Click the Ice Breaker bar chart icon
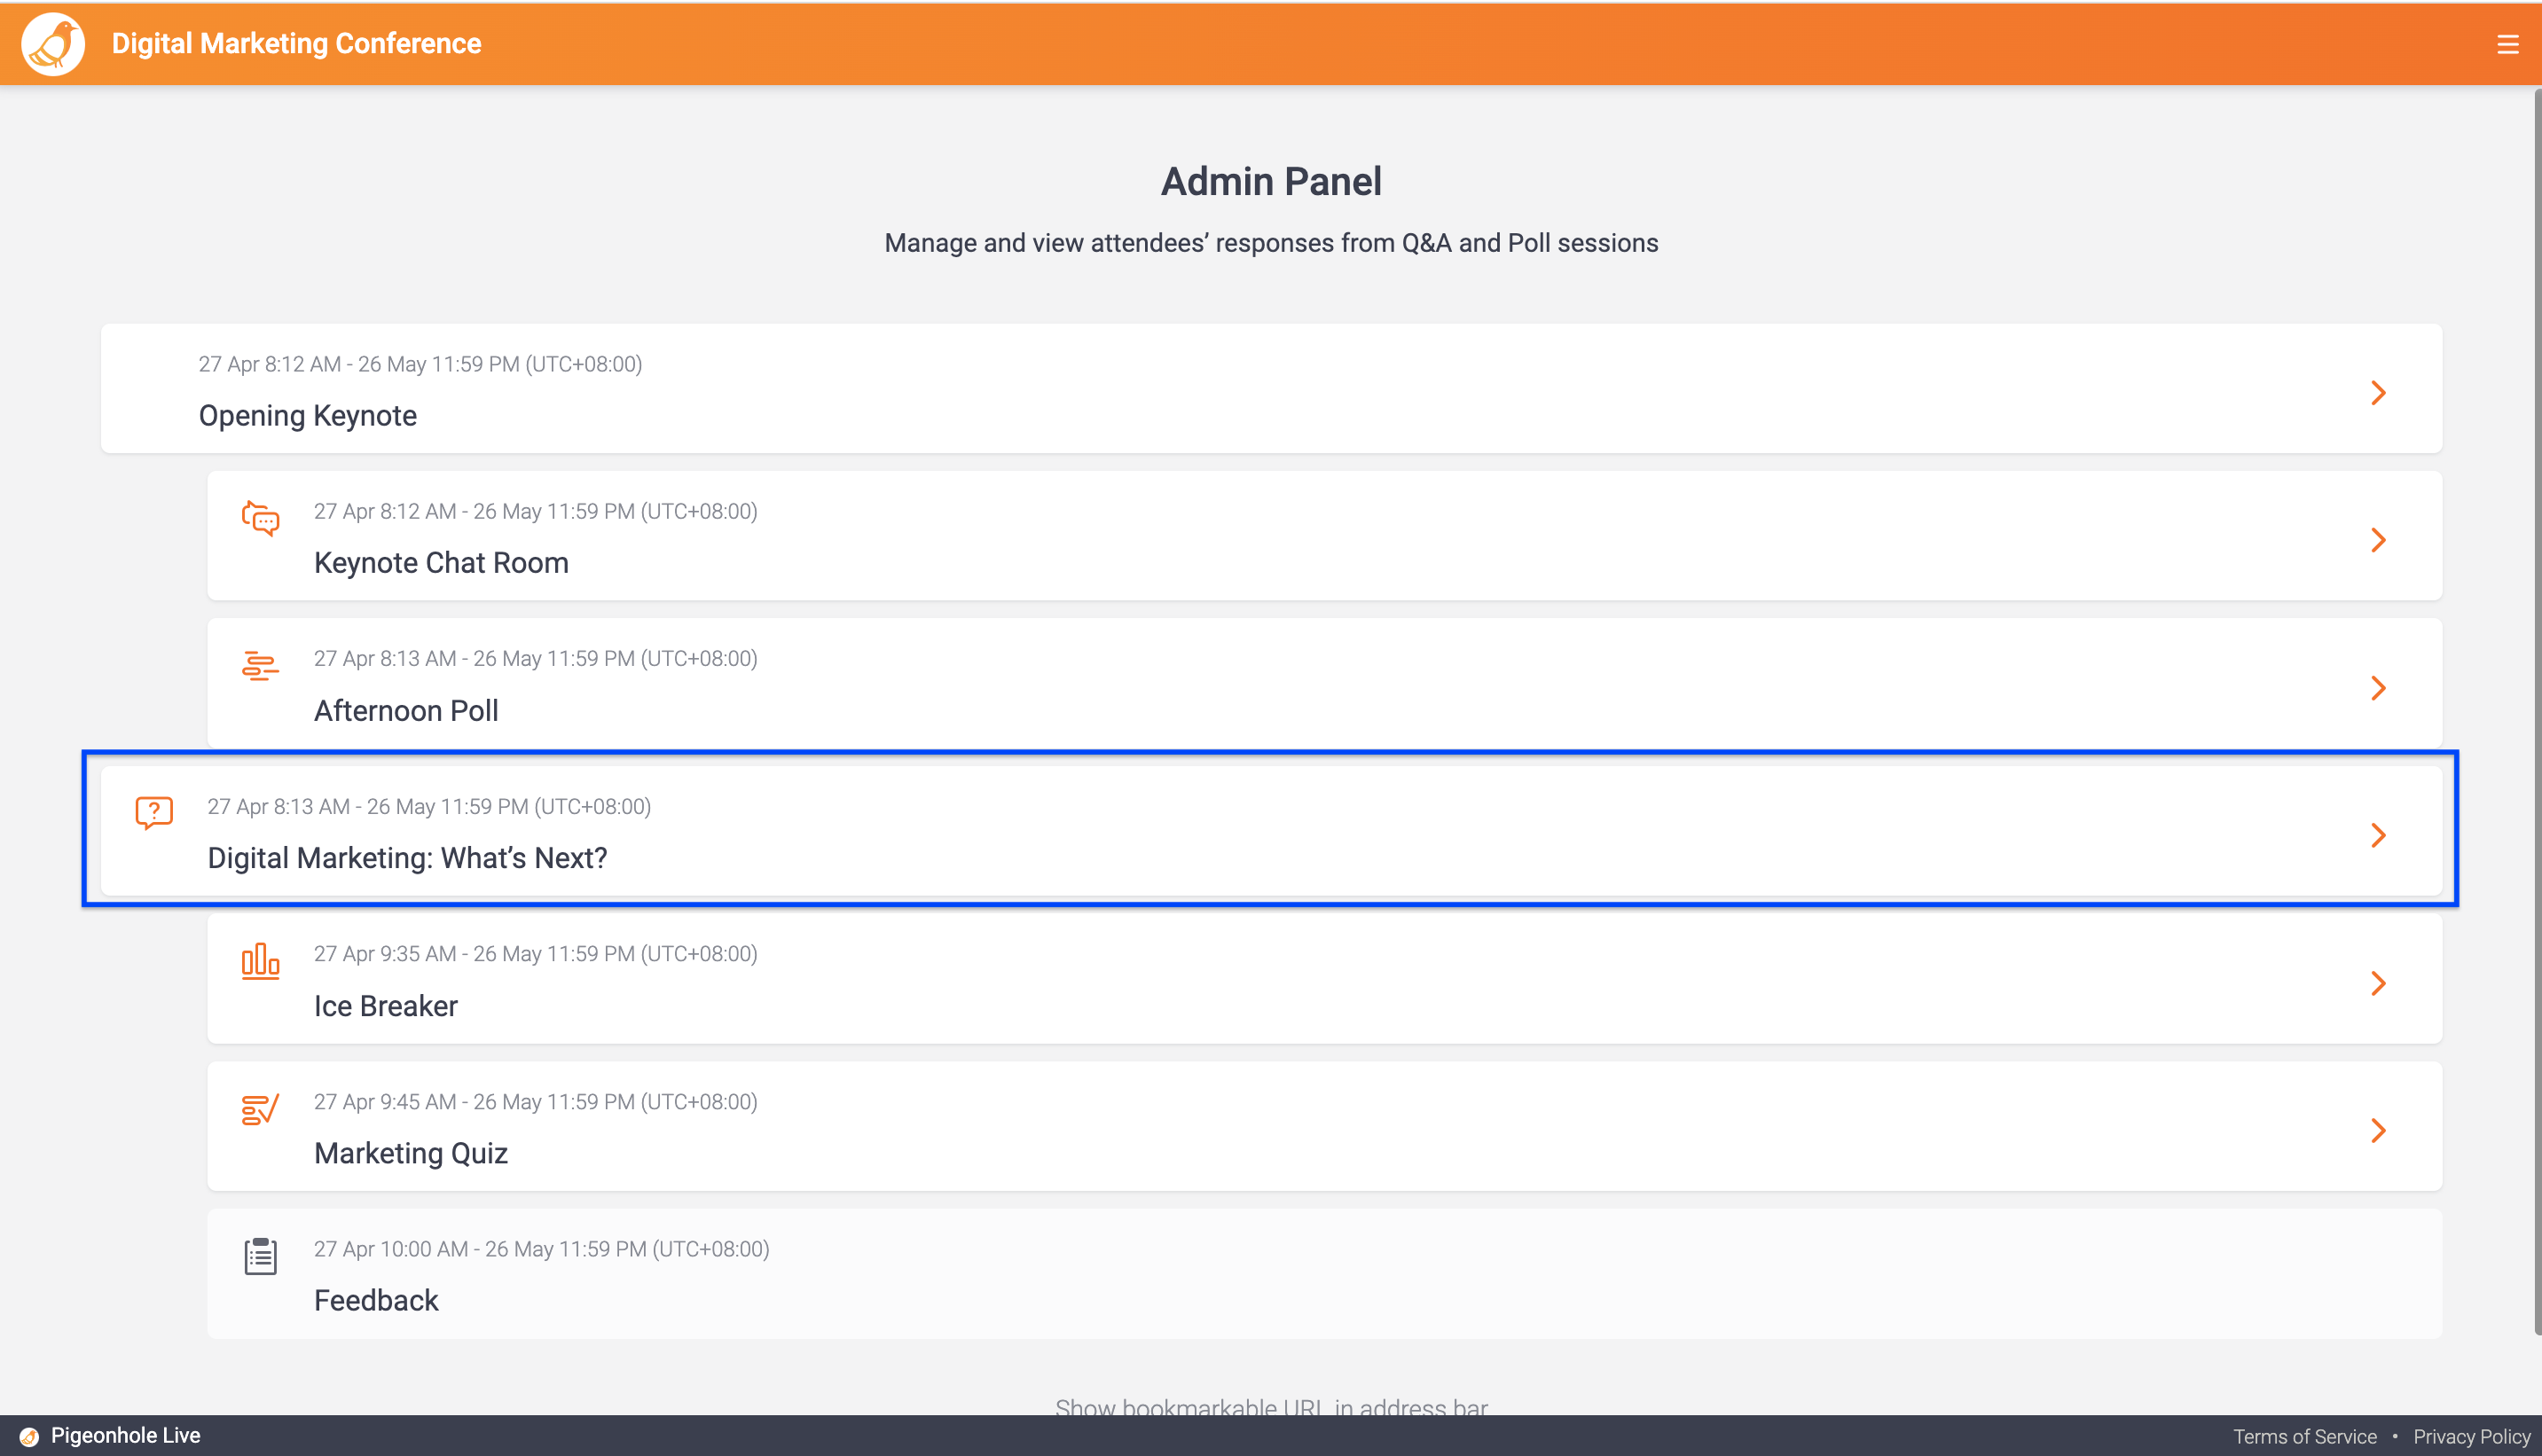 click(260, 961)
